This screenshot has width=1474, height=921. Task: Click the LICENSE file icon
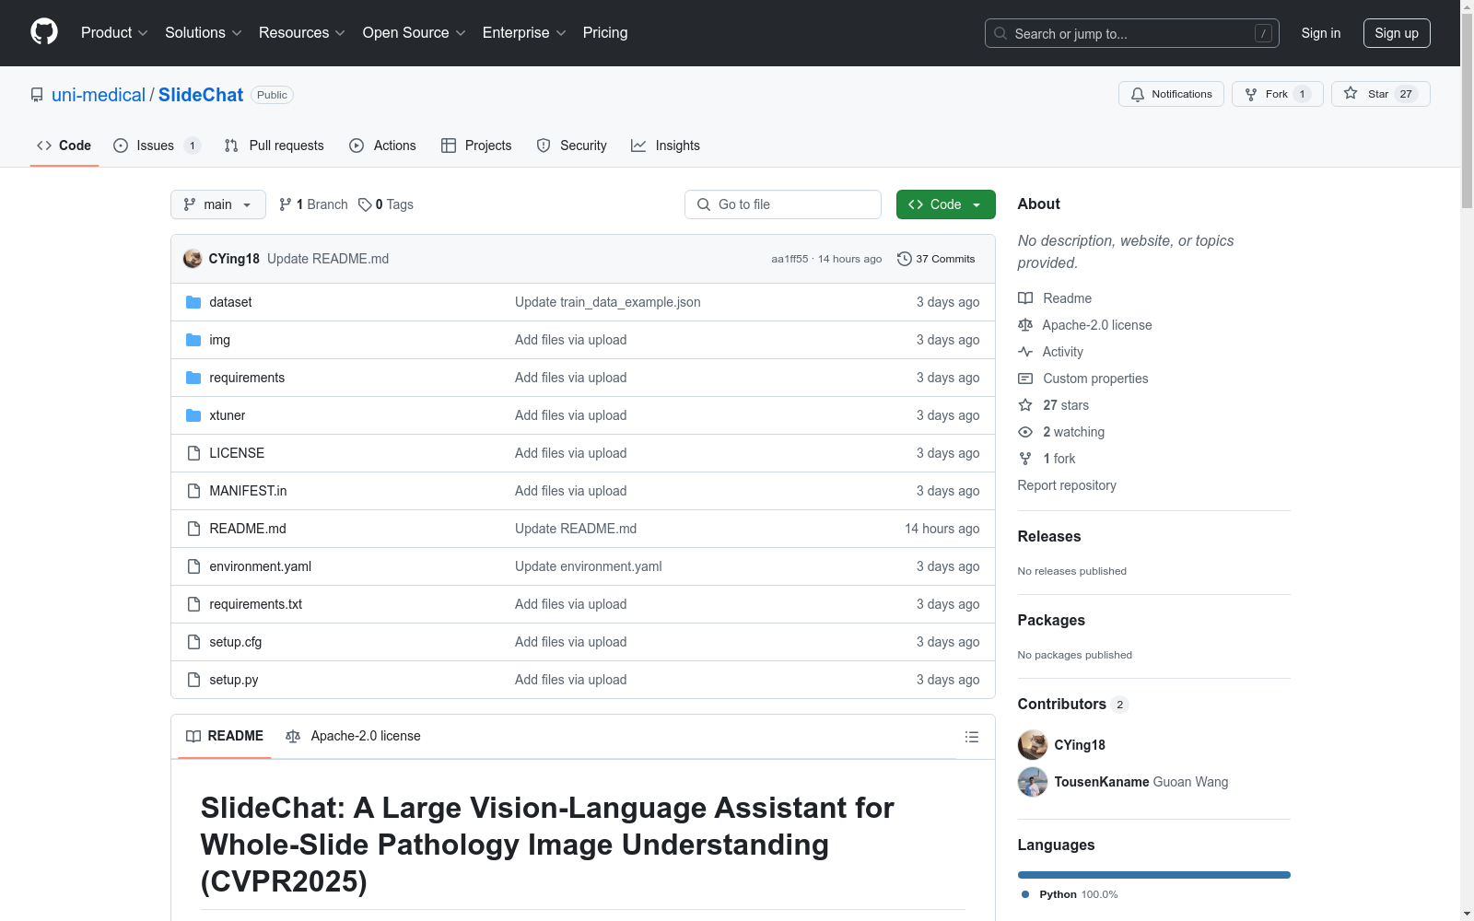click(193, 453)
